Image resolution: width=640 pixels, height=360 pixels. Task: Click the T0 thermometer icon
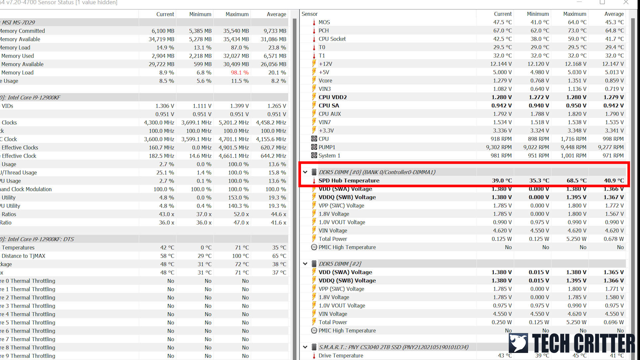[314, 47]
